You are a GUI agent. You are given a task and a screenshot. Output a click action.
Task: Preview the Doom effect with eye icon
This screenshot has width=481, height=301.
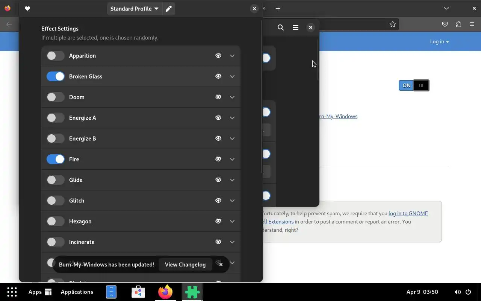click(x=218, y=97)
